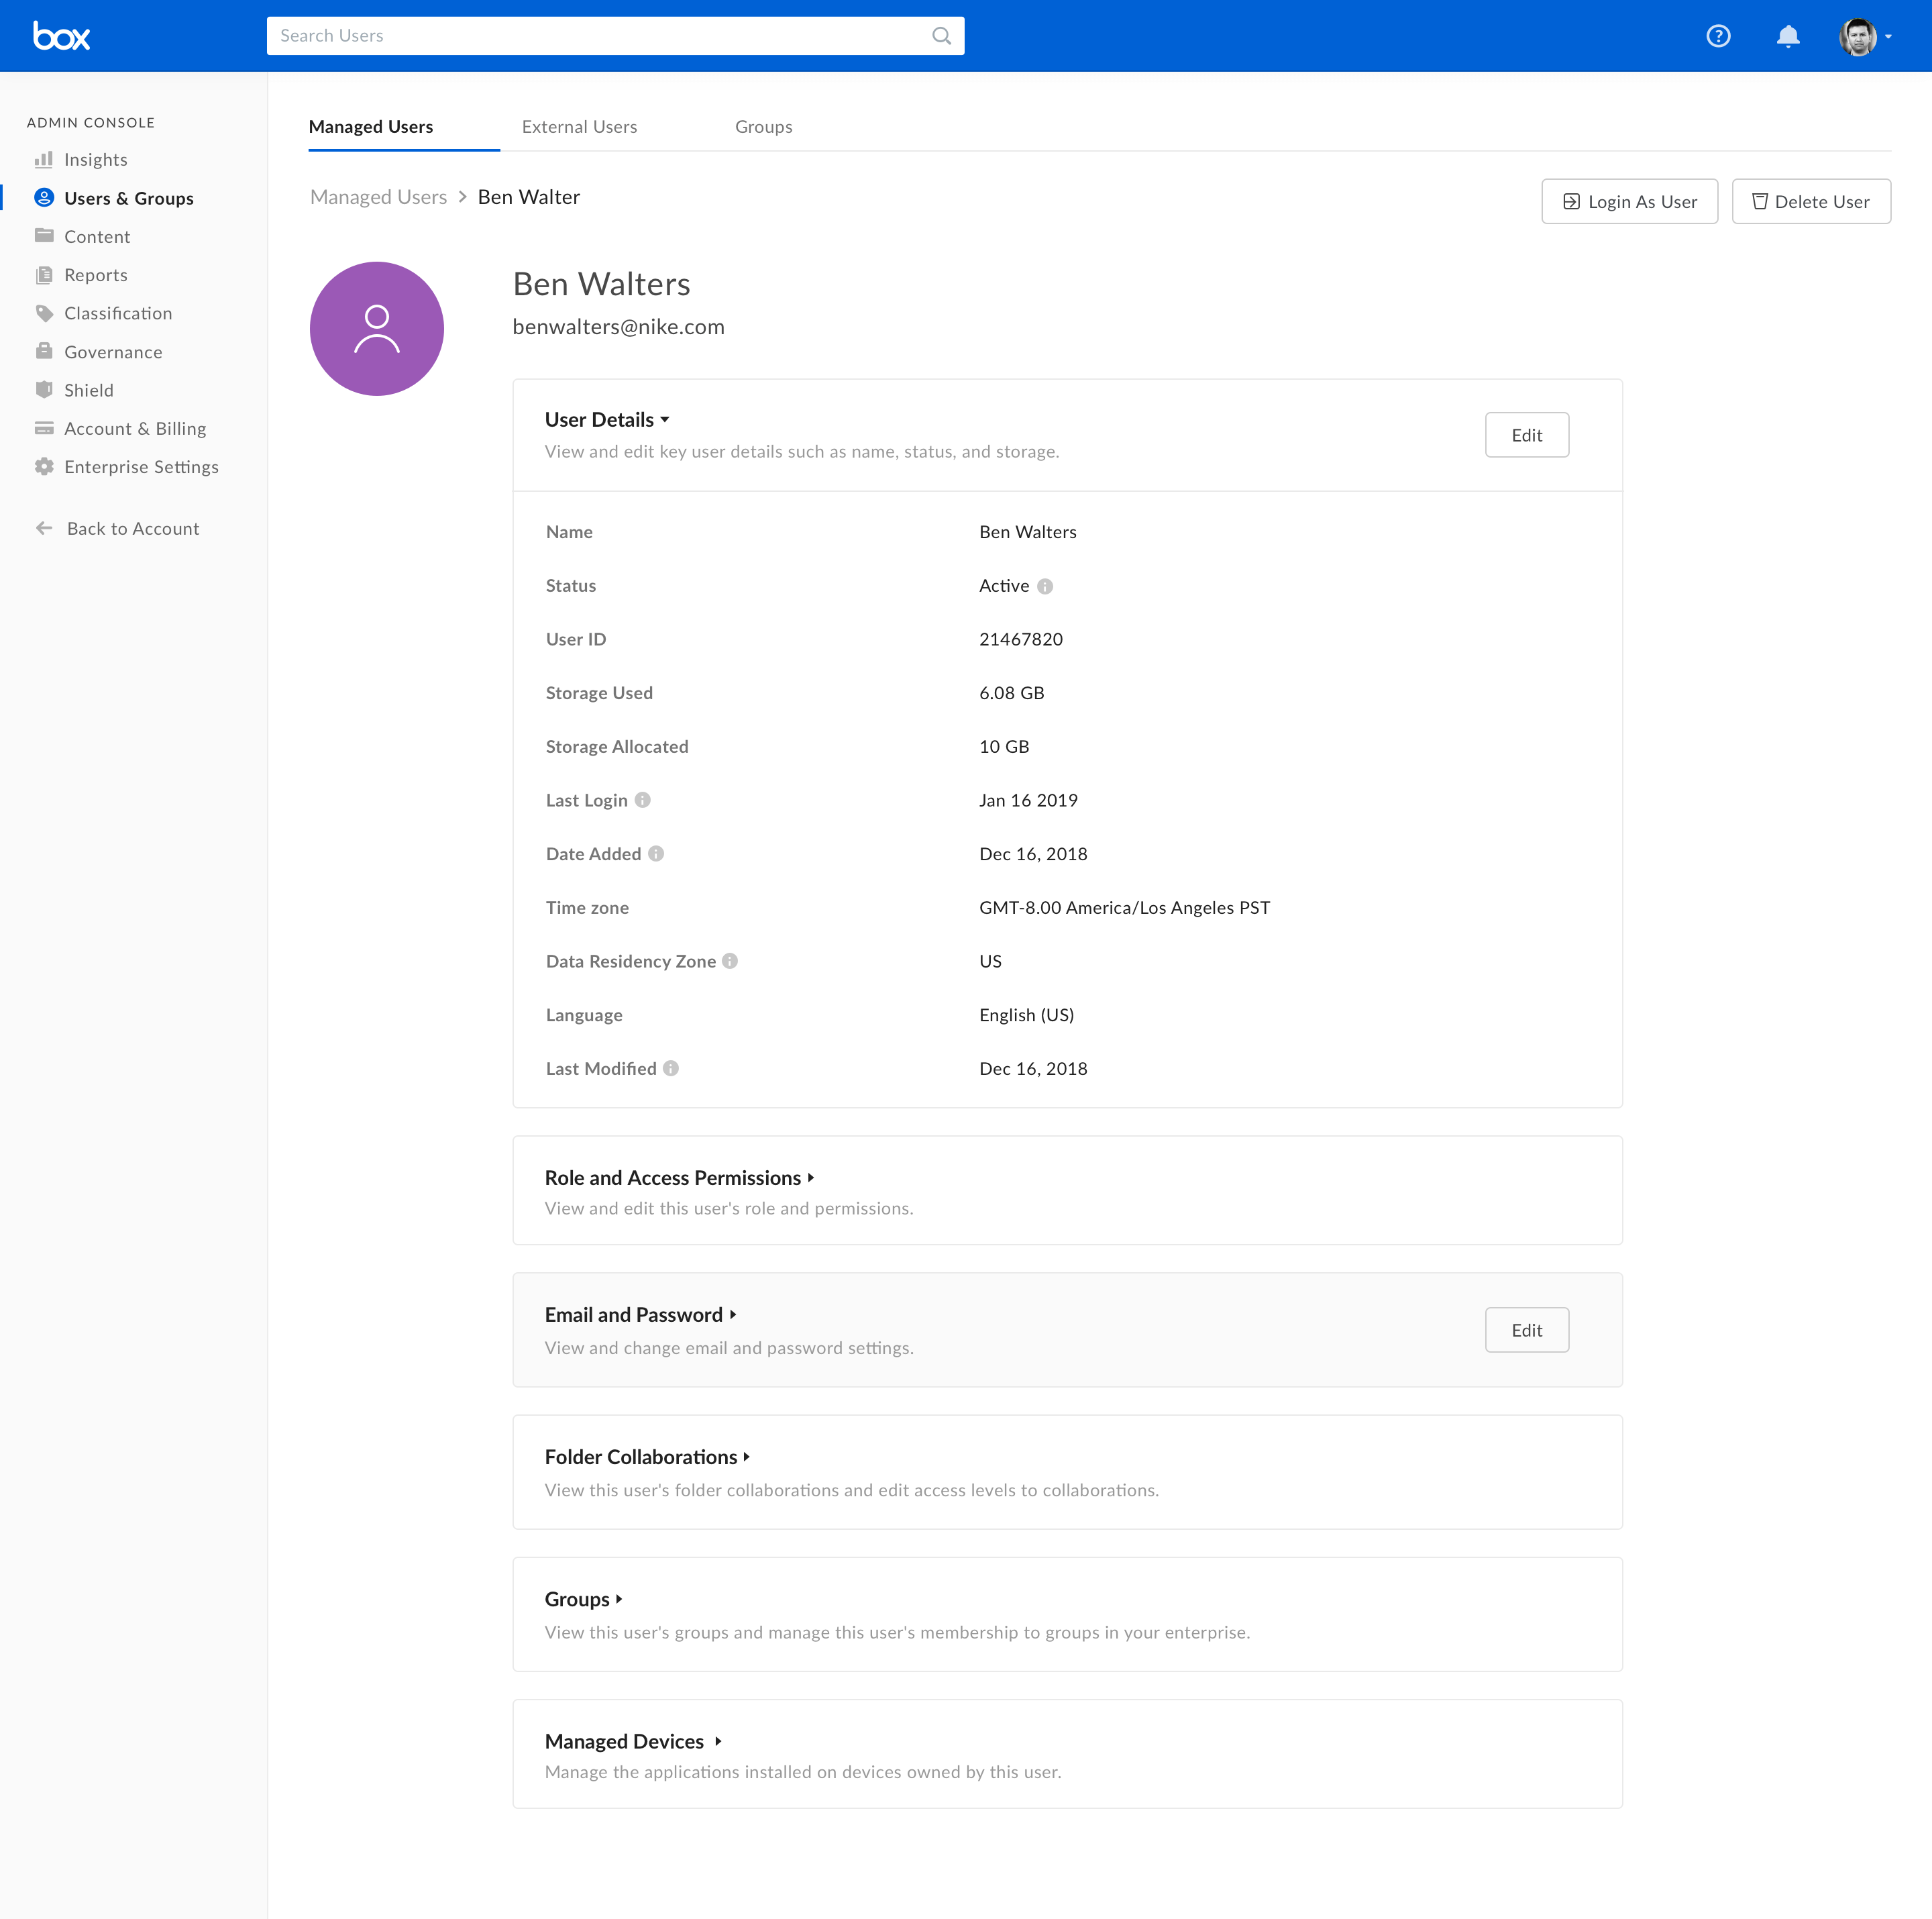This screenshot has width=1932, height=1919.
Task: Click the Ben Walters page heading
Action: click(602, 284)
